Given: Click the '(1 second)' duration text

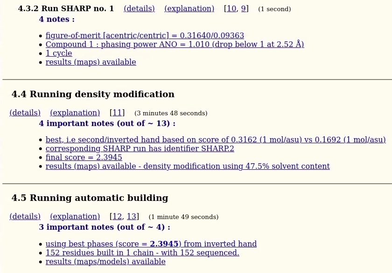Looking at the screenshot, I should 274,9.
